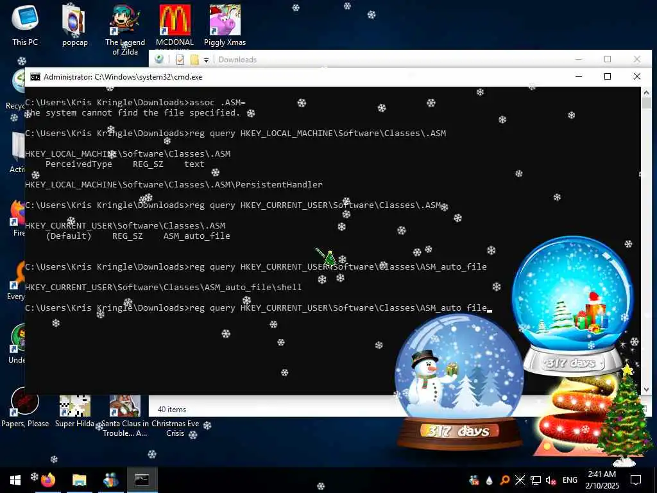Click the current command prompt input line
Image resolution: width=657 pixels, height=493 pixels.
[x=258, y=308]
